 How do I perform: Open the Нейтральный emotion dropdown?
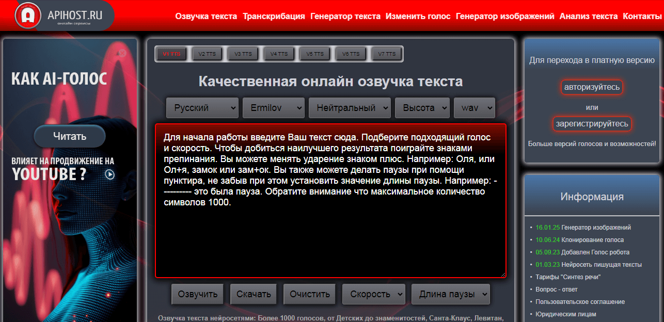point(350,108)
